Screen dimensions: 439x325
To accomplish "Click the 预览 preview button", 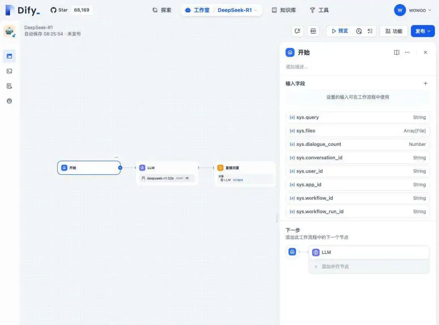I will 339,31.
